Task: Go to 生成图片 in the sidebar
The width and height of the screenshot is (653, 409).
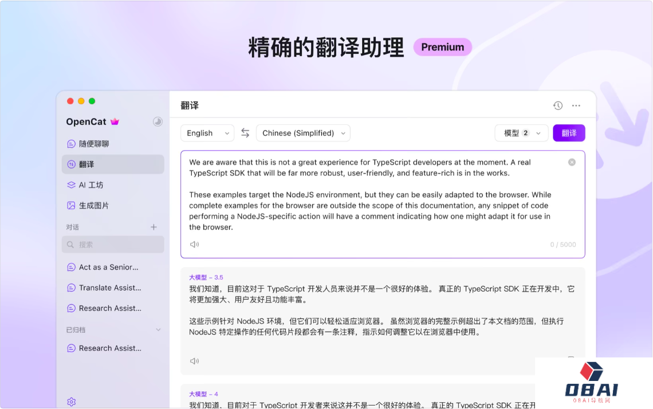Action: (113, 205)
